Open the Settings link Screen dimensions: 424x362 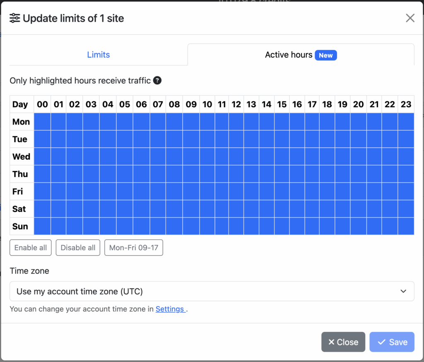tap(170, 309)
